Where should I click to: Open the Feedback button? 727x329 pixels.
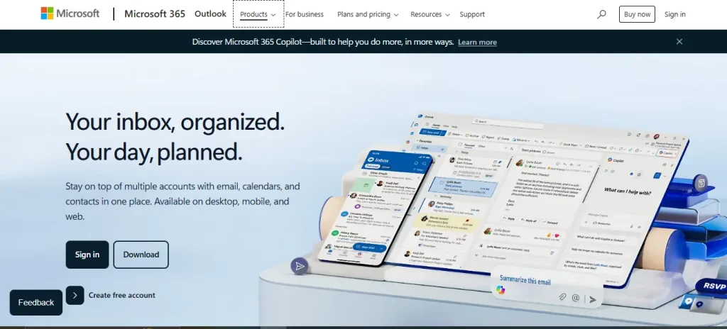(36, 303)
